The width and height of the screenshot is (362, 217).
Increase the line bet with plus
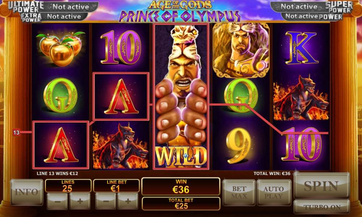(x=128, y=201)
